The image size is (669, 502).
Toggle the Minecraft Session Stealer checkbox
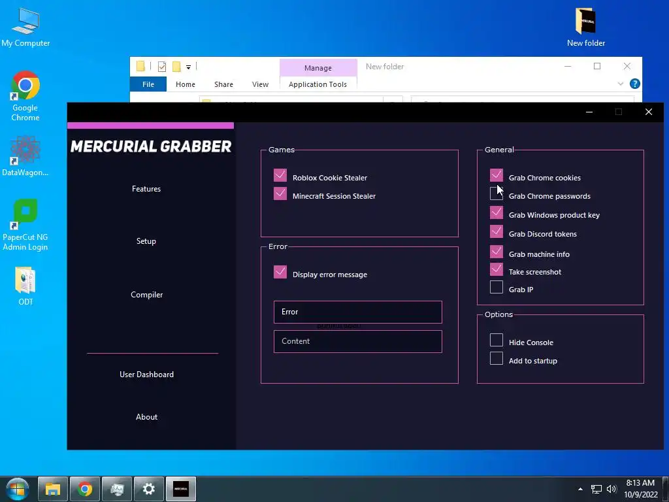click(x=280, y=193)
